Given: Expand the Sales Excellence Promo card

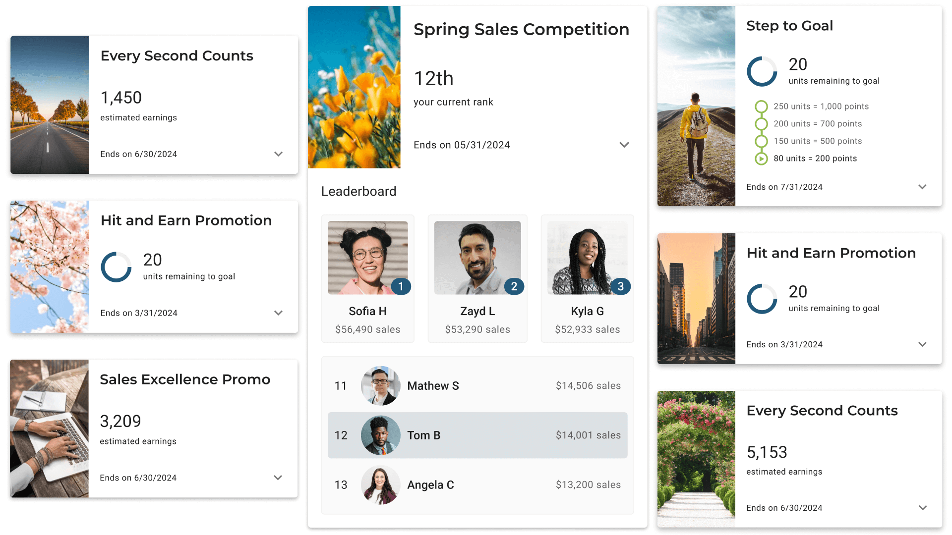Looking at the screenshot, I should [x=278, y=478].
